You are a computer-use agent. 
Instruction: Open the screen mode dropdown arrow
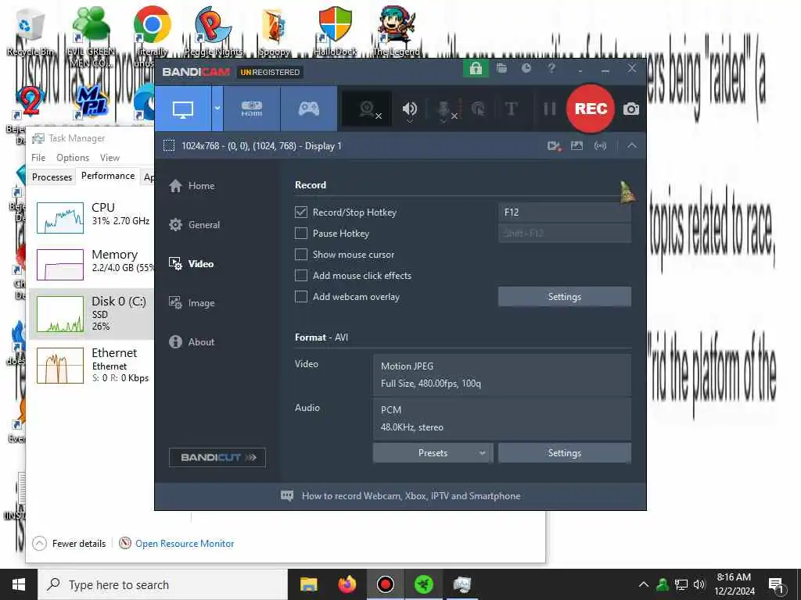217,109
